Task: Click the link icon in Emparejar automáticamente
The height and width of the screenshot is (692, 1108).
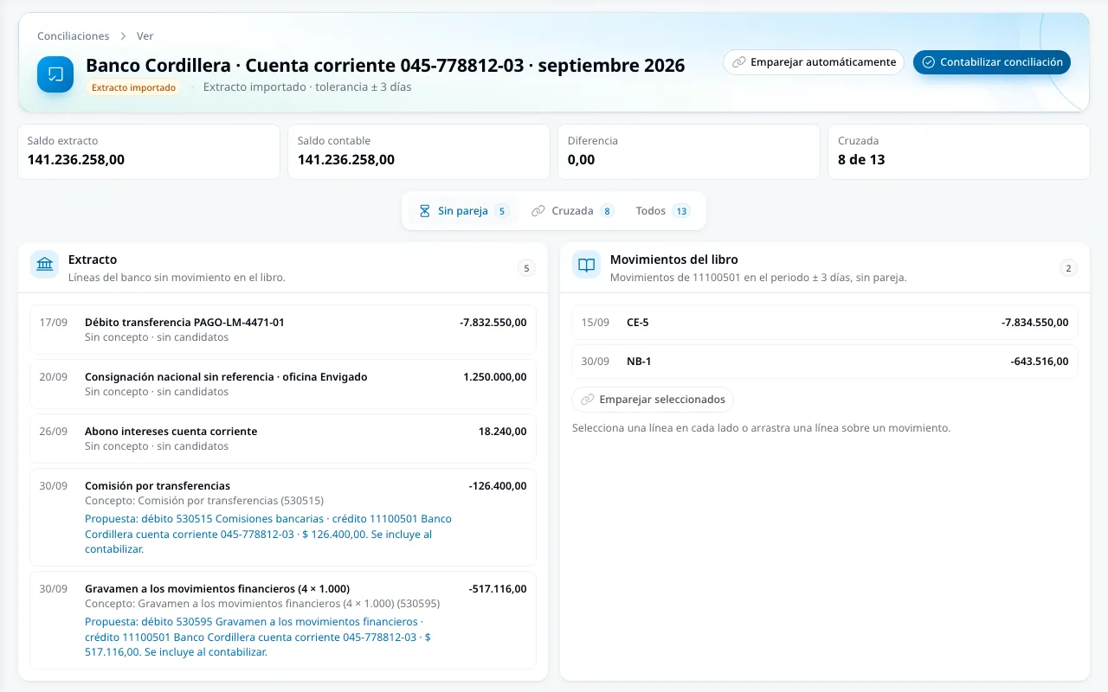Action: 738,62
